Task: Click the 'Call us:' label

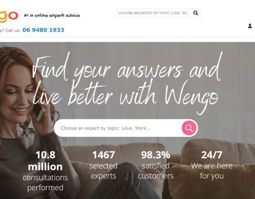Action: (13, 30)
